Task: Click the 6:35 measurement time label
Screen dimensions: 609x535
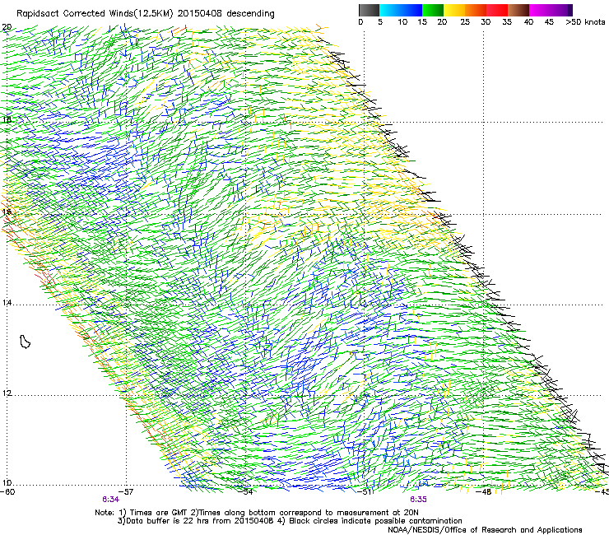Action: pyautogui.click(x=418, y=500)
